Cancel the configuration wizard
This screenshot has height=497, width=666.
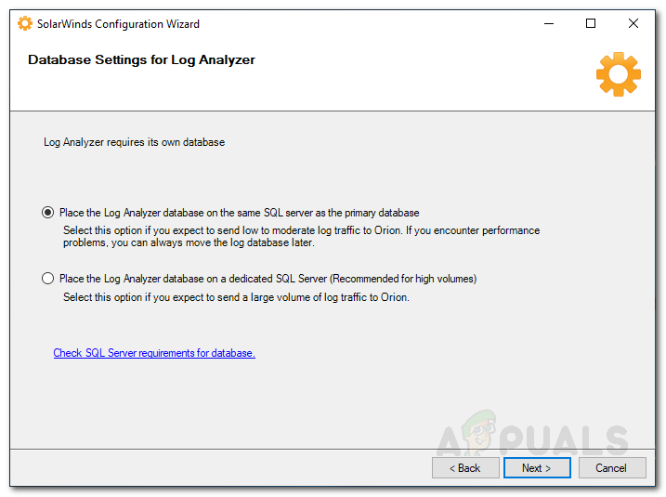click(611, 468)
